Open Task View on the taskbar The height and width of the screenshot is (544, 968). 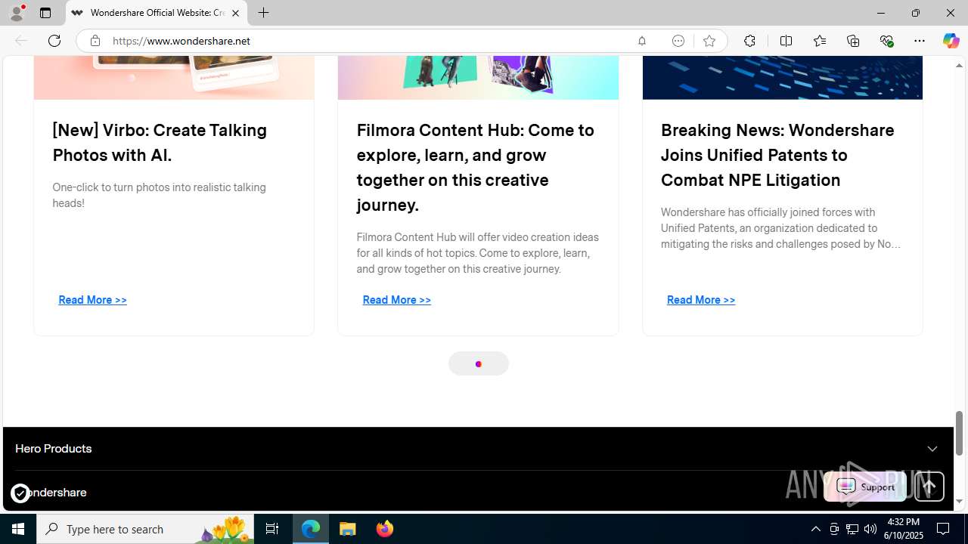[x=272, y=529]
